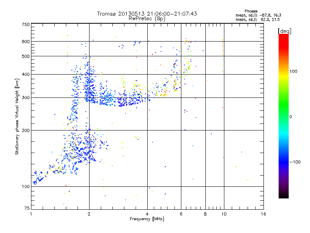Viewport: 310px width, 233px height.
Task: Click x-axis tick label '4'
Action: [x=147, y=214]
